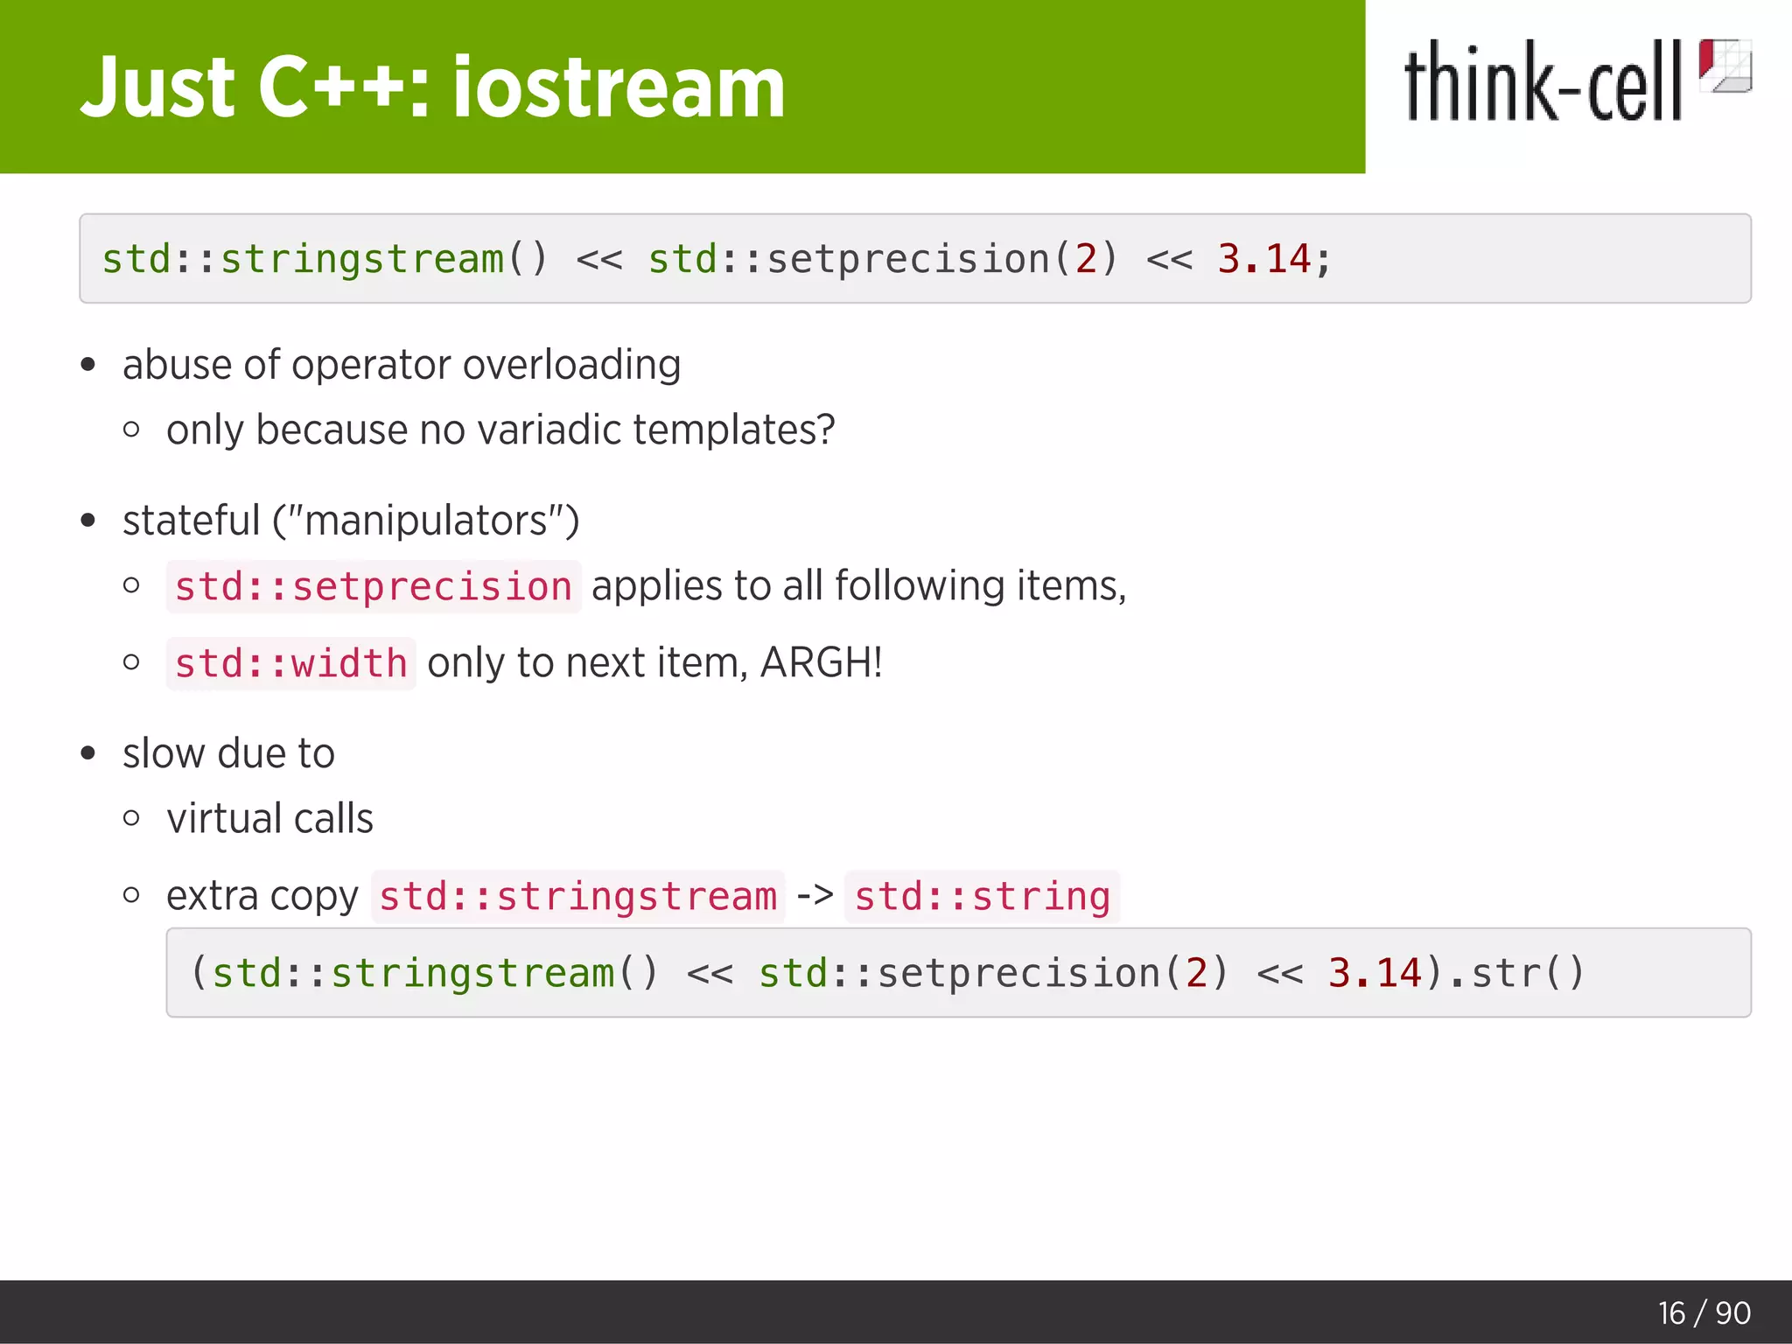
Task: Click the bottom code block ending in .str()
Action: point(959,973)
